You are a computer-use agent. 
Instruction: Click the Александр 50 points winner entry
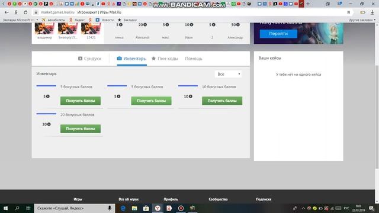pyautogui.click(x=235, y=31)
